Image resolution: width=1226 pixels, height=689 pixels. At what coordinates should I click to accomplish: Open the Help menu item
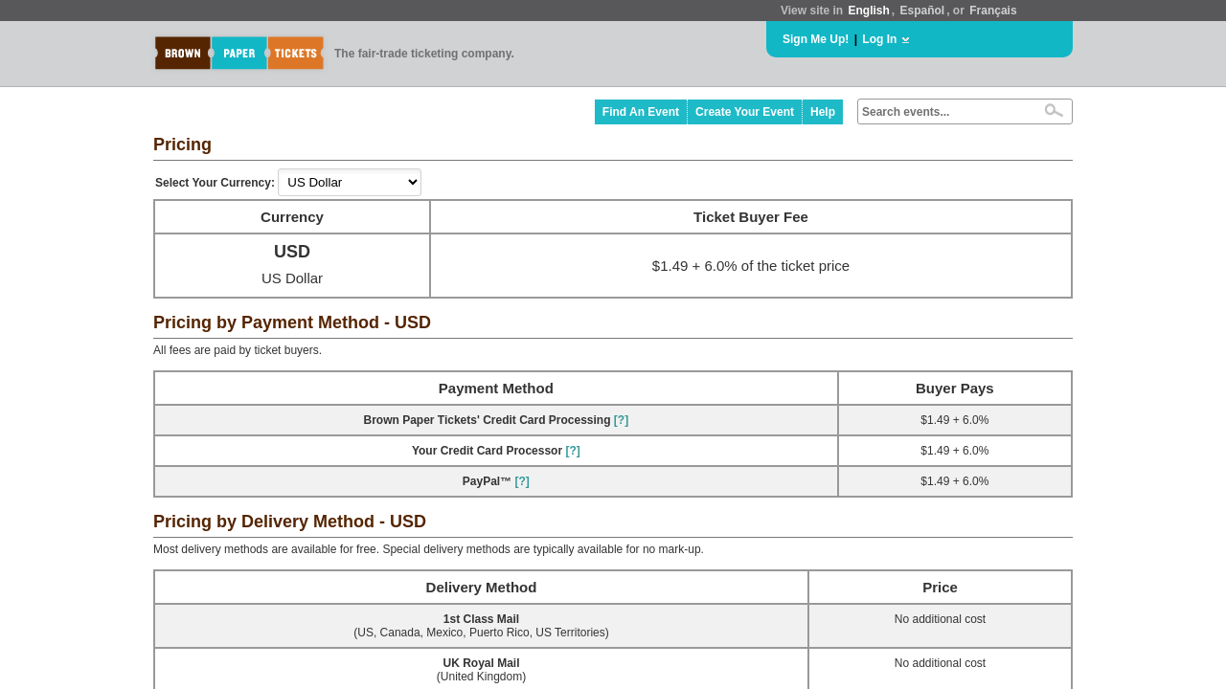point(823,112)
